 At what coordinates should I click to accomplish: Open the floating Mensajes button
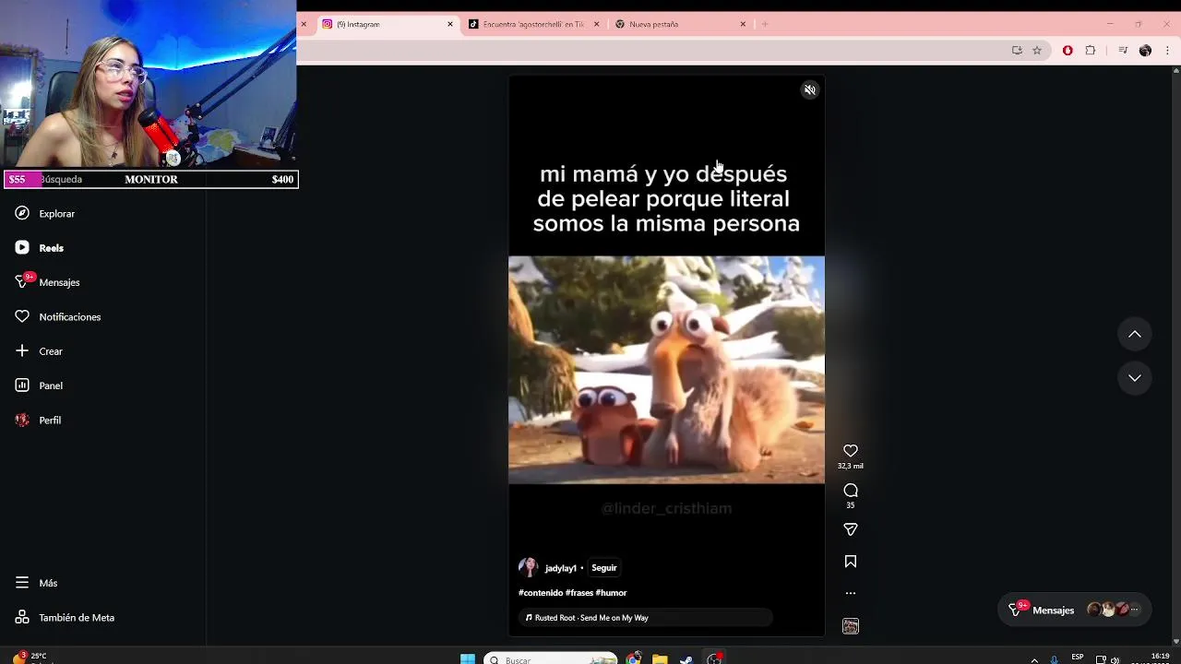coord(1074,610)
